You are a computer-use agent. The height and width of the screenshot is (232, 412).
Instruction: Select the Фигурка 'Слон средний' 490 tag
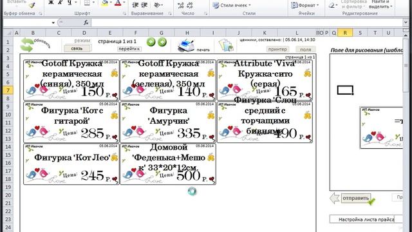[265, 122]
